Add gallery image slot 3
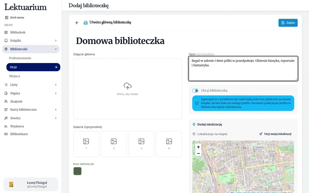The image size is (309, 193). (x=141, y=144)
